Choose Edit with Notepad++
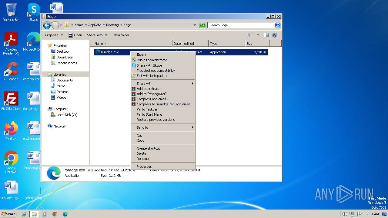Viewport: 388px width, 218px height. (x=163, y=76)
